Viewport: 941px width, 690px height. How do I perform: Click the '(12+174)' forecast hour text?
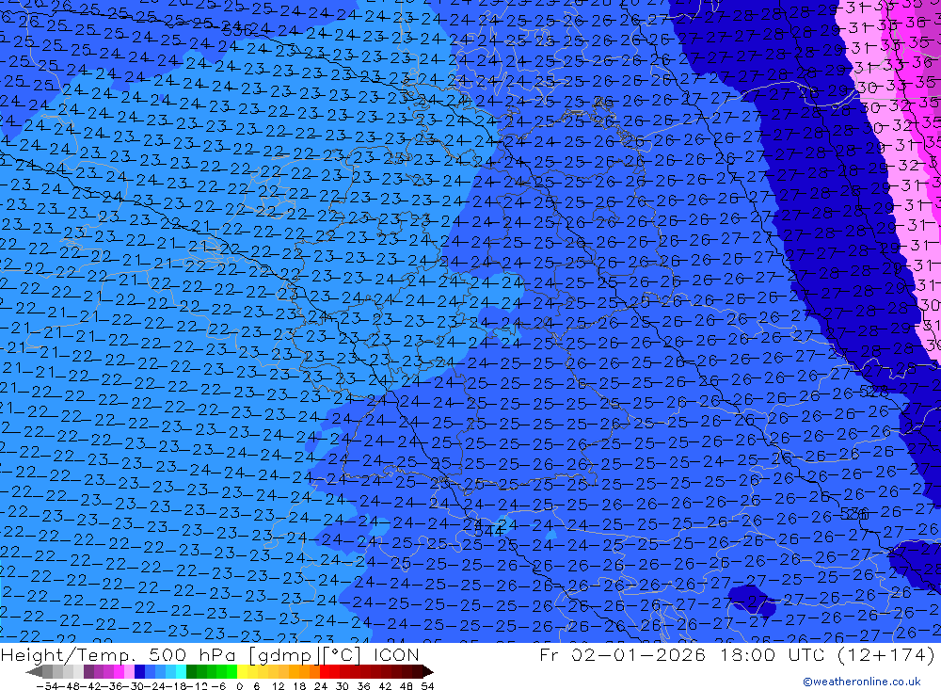tap(885, 654)
